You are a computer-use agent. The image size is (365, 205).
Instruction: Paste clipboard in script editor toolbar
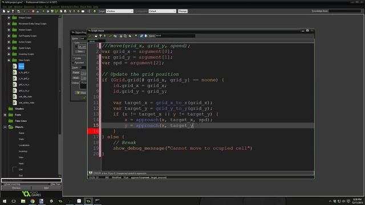pos(130,36)
